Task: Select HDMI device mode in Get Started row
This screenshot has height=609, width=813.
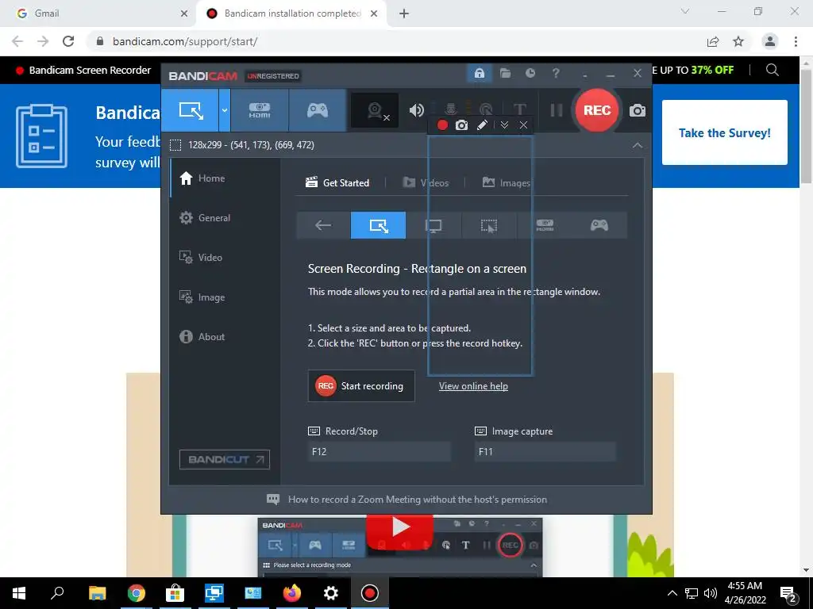Action: [x=545, y=225]
